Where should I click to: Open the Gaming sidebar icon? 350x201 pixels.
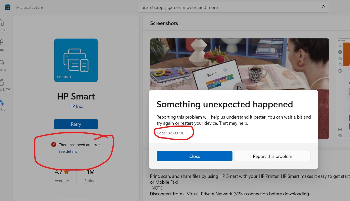pos(1,62)
